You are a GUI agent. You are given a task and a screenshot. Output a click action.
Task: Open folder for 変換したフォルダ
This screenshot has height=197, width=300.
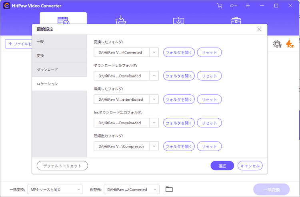click(x=179, y=52)
